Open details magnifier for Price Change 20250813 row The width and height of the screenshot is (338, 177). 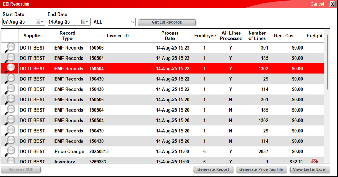coord(10,151)
